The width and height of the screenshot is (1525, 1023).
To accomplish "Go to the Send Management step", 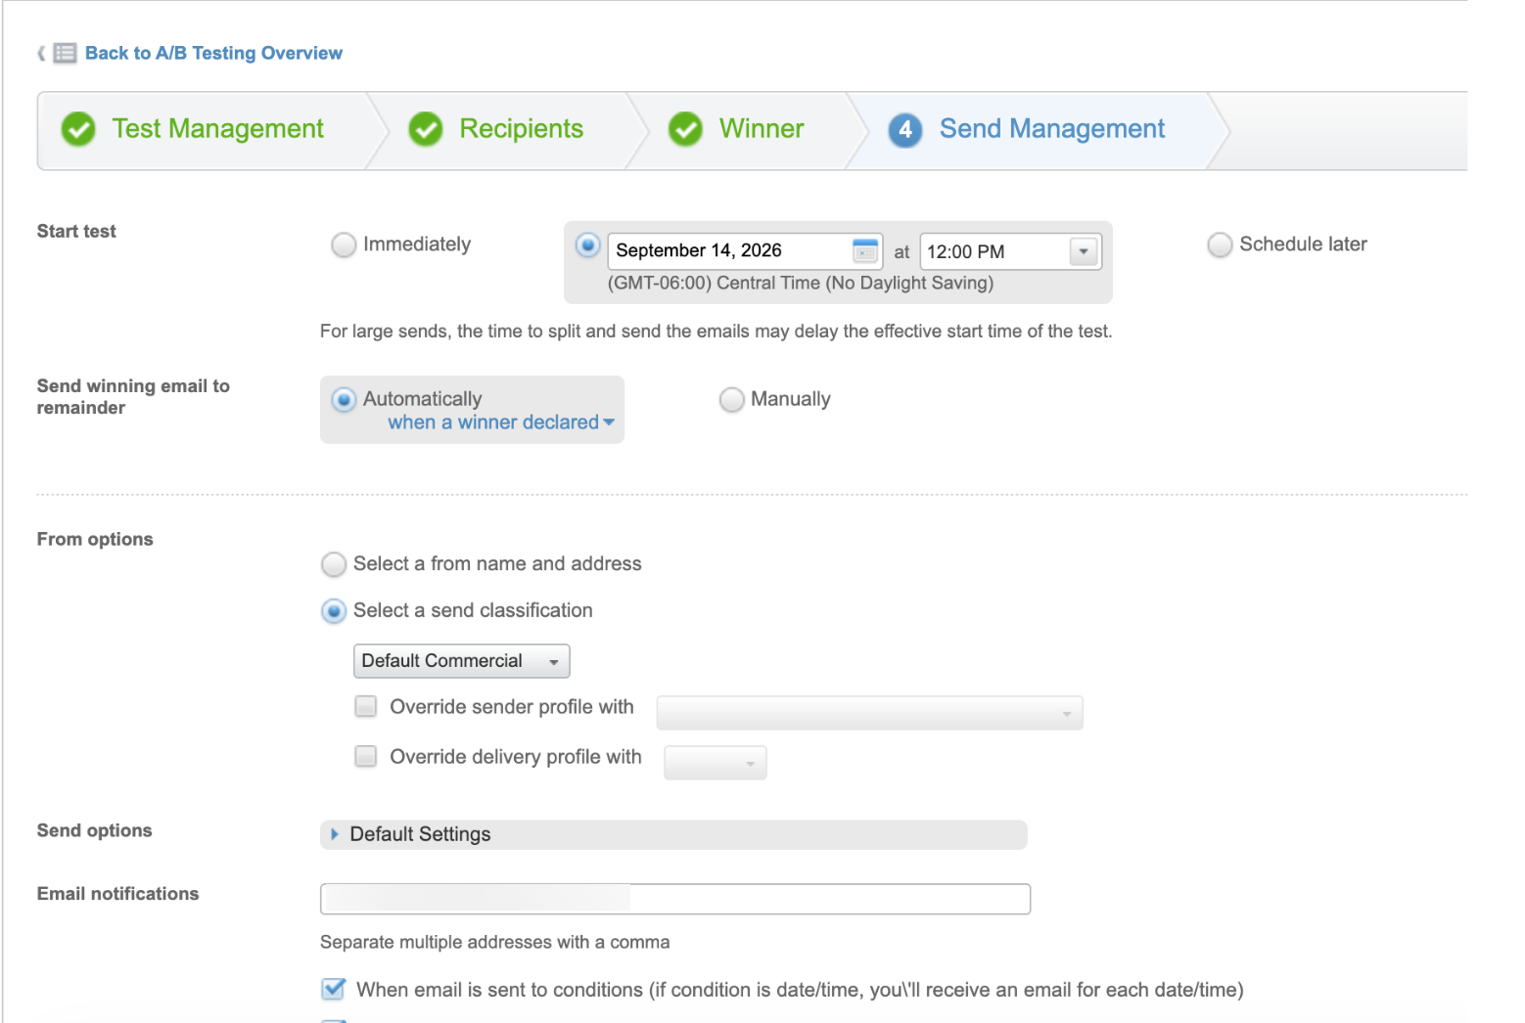I will click(1052, 129).
